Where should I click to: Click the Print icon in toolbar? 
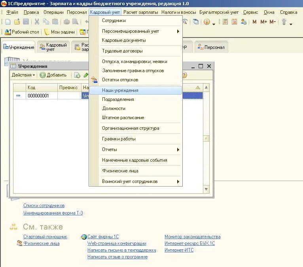pos(66,22)
